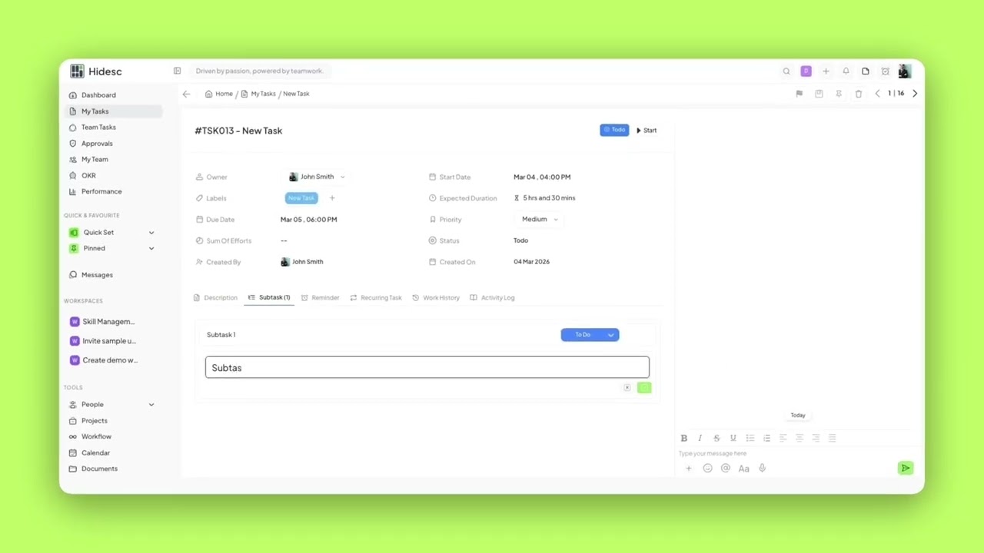Open the To Do status dropdown for Subtask 1
The height and width of the screenshot is (553, 984).
(590, 335)
